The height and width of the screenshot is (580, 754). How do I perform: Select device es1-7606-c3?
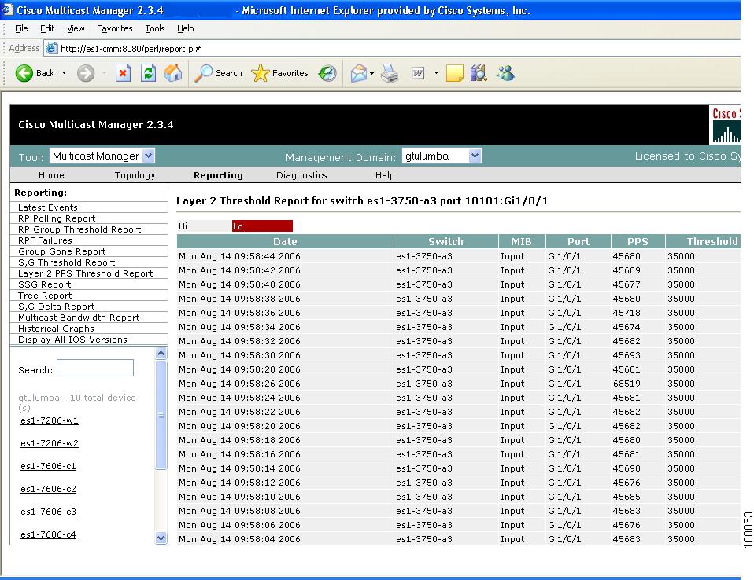point(48,512)
